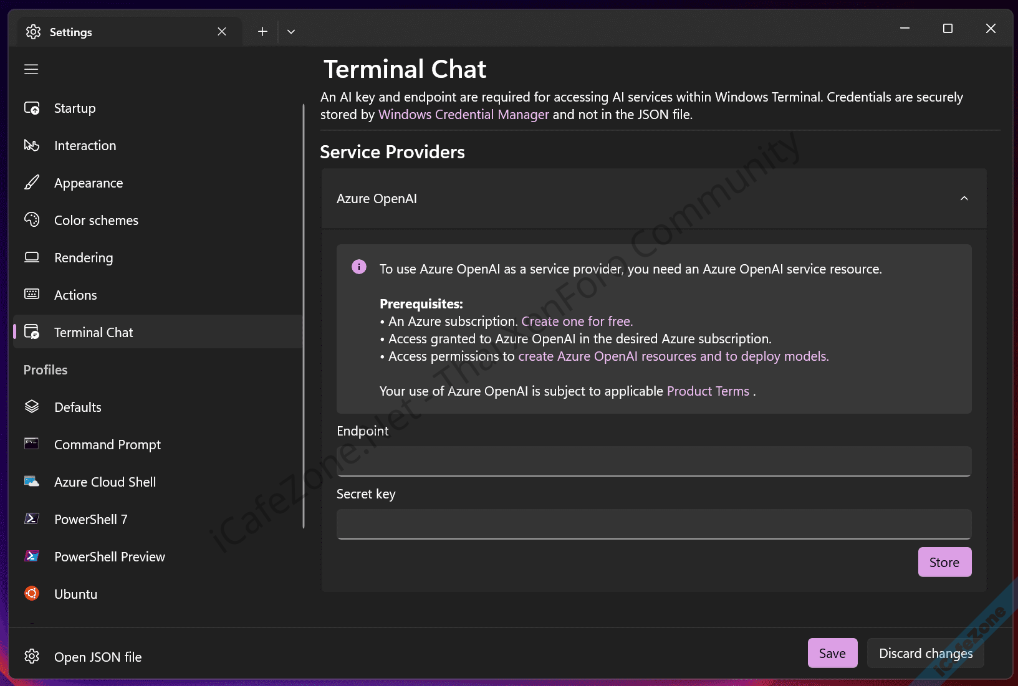Open the new tab dropdown arrow
This screenshot has height=686, width=1018.
click(291, 32)
